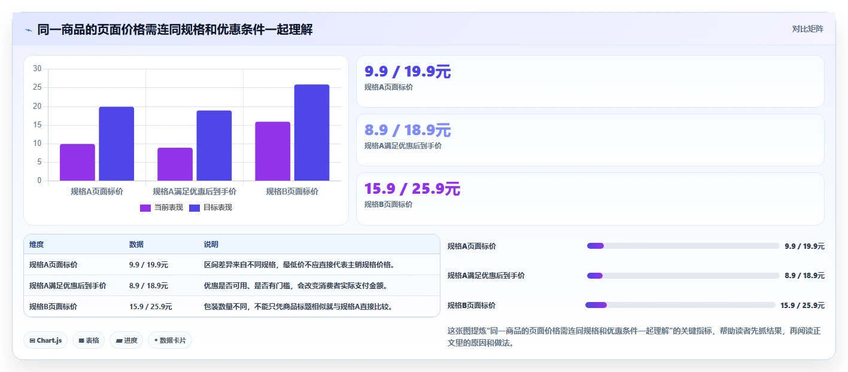Click the purple 当前表现 bar for 规格A页面标价
Image resolution: width=848 pixels, height=372 pixels.
77,162
